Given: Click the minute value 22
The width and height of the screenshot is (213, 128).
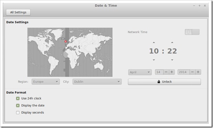Looking at the screenshot, I should tap(172, 51).
